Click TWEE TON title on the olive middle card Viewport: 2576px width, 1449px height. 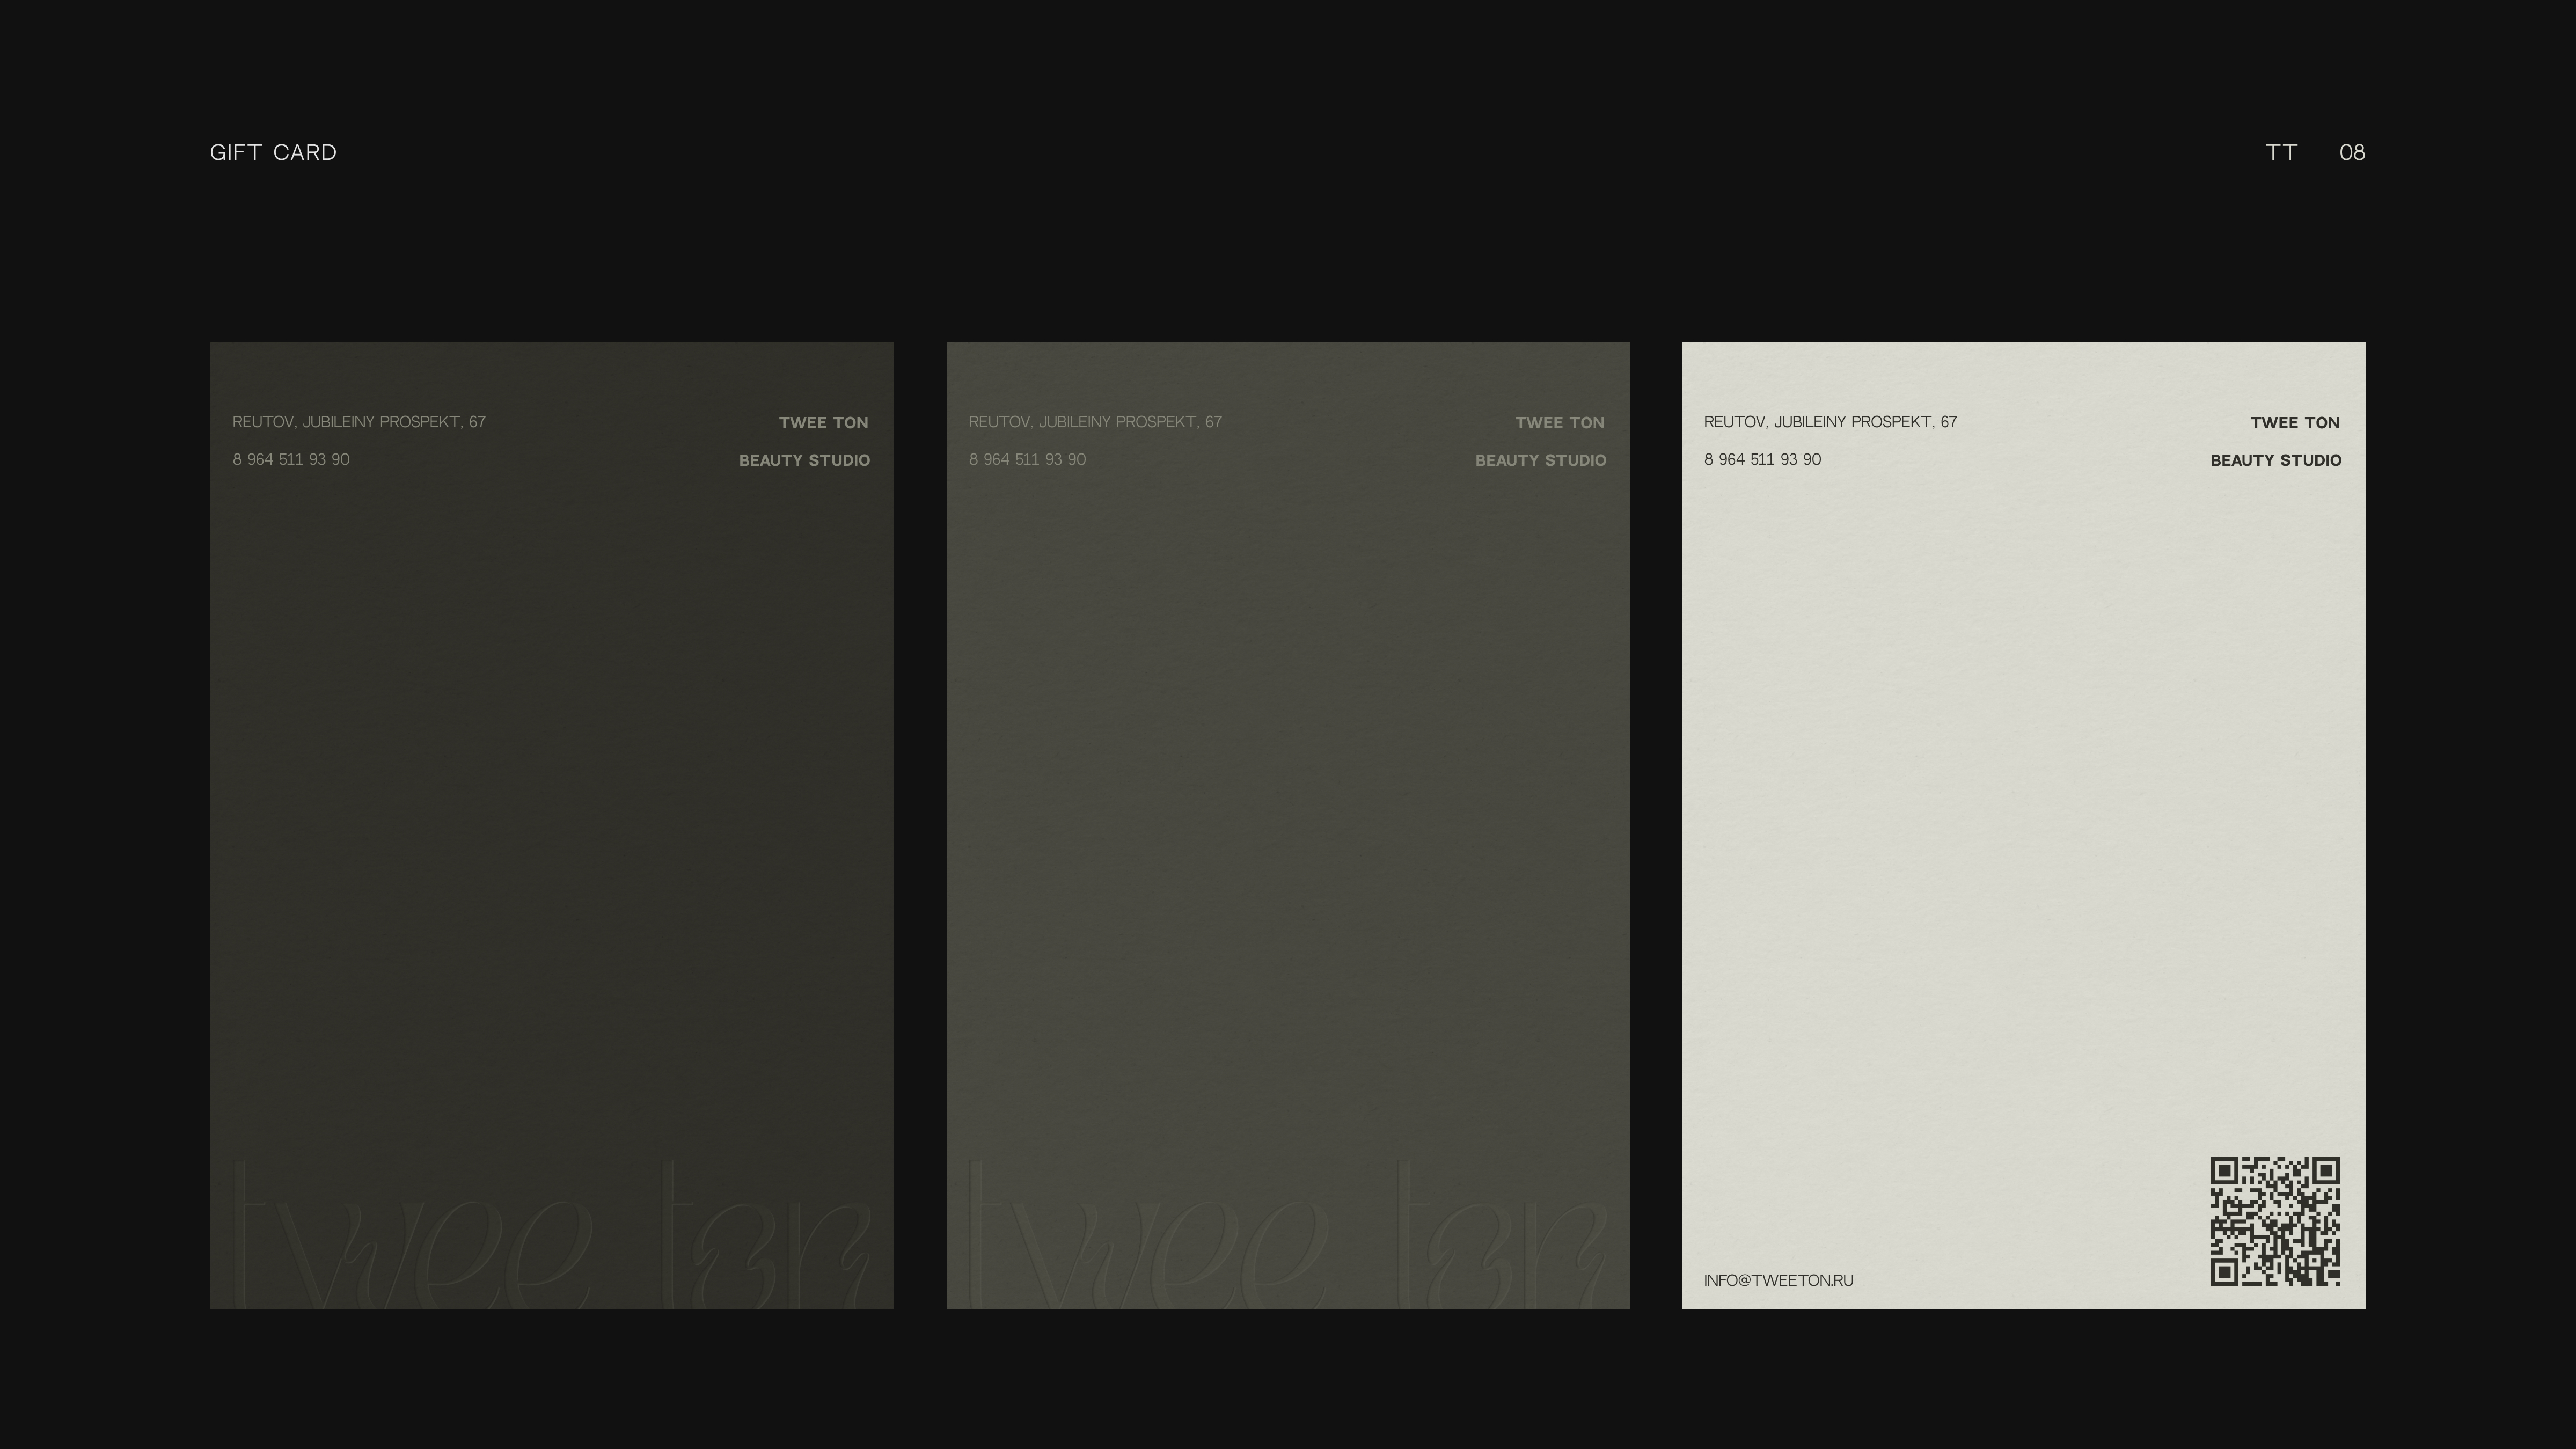[x=1559, y=423]
